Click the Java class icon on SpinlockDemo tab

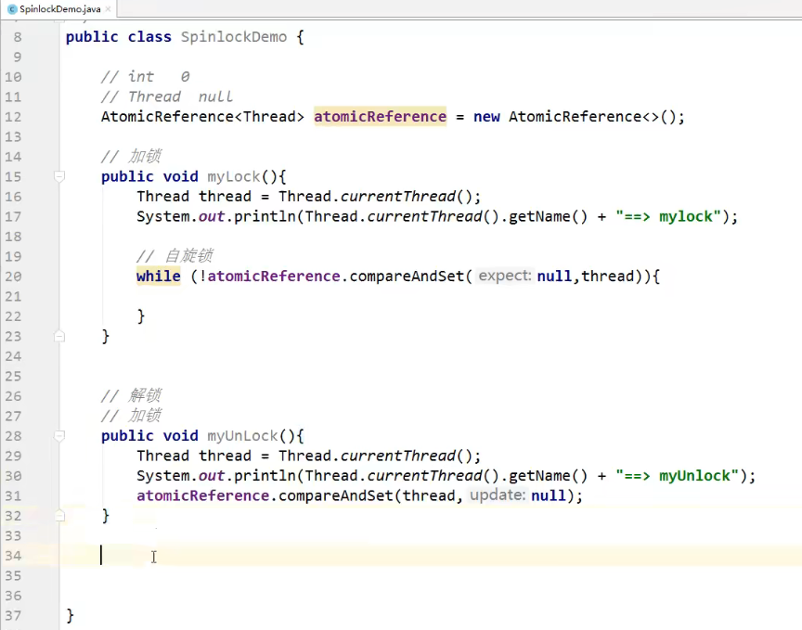coord(12,9)
